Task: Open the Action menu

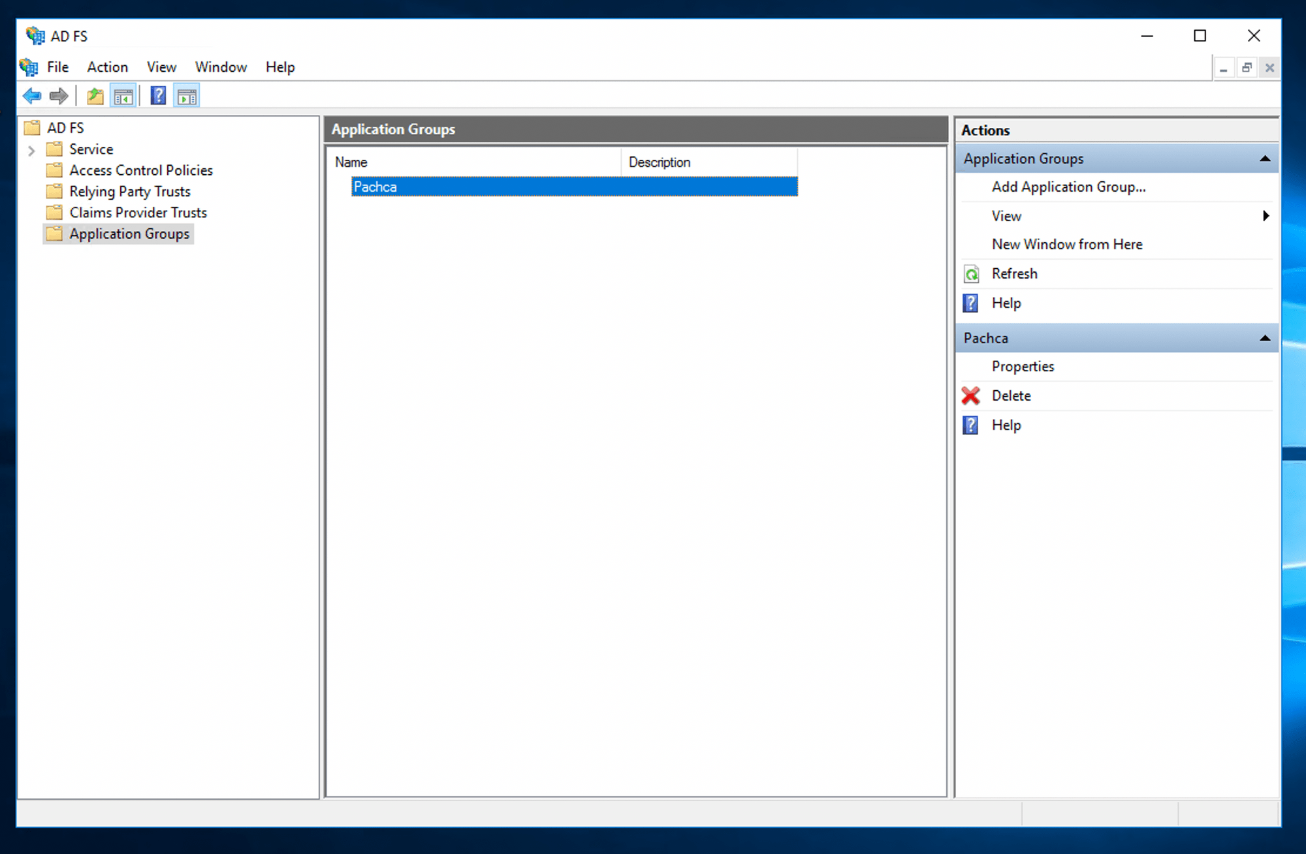Action: point(107,67)
